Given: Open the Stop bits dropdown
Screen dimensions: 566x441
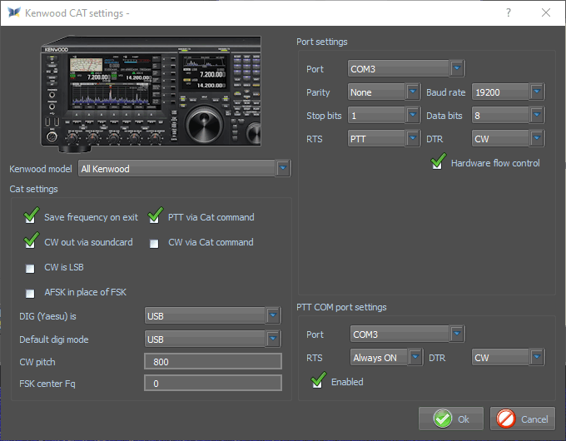Looking at the screenshot, I should click(x=413, y=116).
